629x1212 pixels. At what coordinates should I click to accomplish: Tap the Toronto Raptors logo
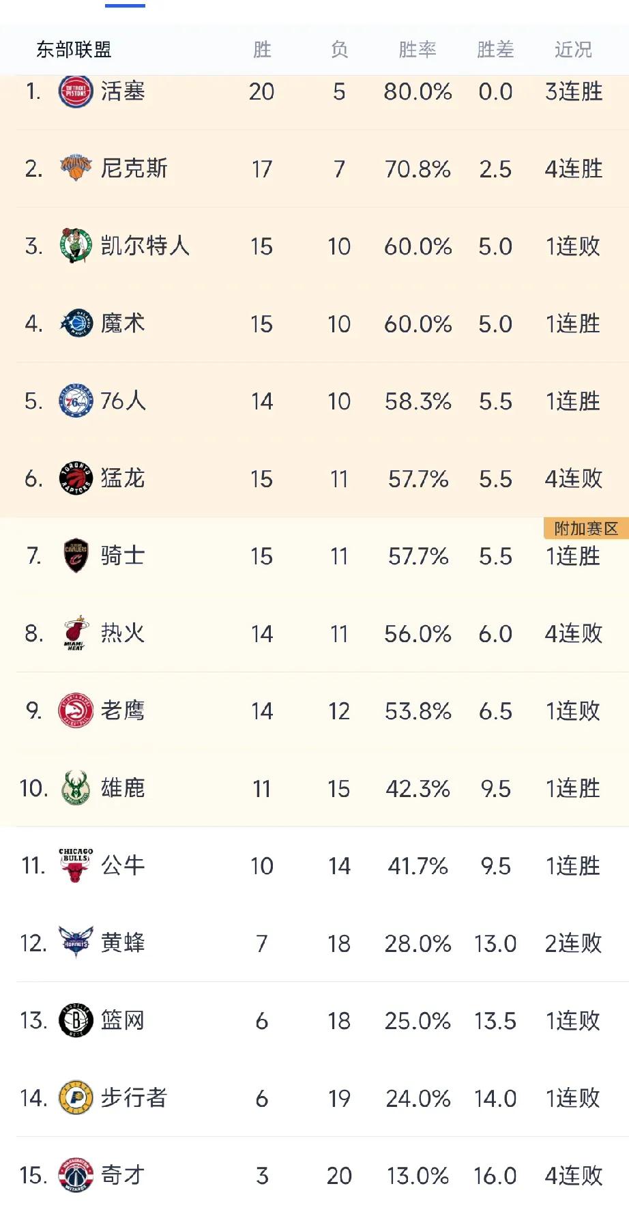point(76,478)
